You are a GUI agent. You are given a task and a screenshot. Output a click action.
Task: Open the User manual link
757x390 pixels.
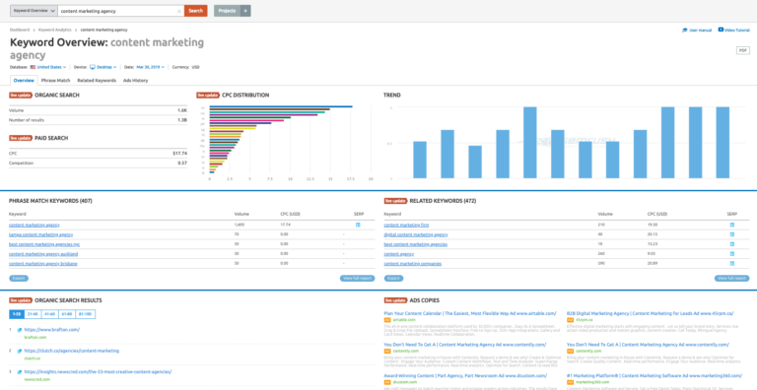pyautogui.click(x=697, y=30)
